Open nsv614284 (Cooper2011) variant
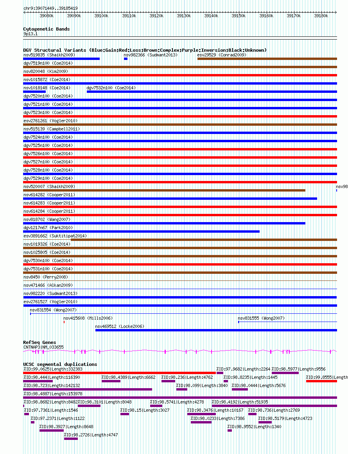Image resolution: width=348 pixels, height=454 pixels. click(49, 212)
